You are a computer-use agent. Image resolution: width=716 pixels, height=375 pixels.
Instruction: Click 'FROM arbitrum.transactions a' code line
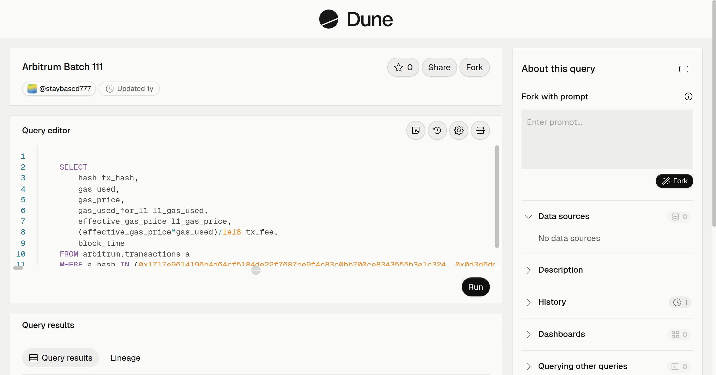125,254
